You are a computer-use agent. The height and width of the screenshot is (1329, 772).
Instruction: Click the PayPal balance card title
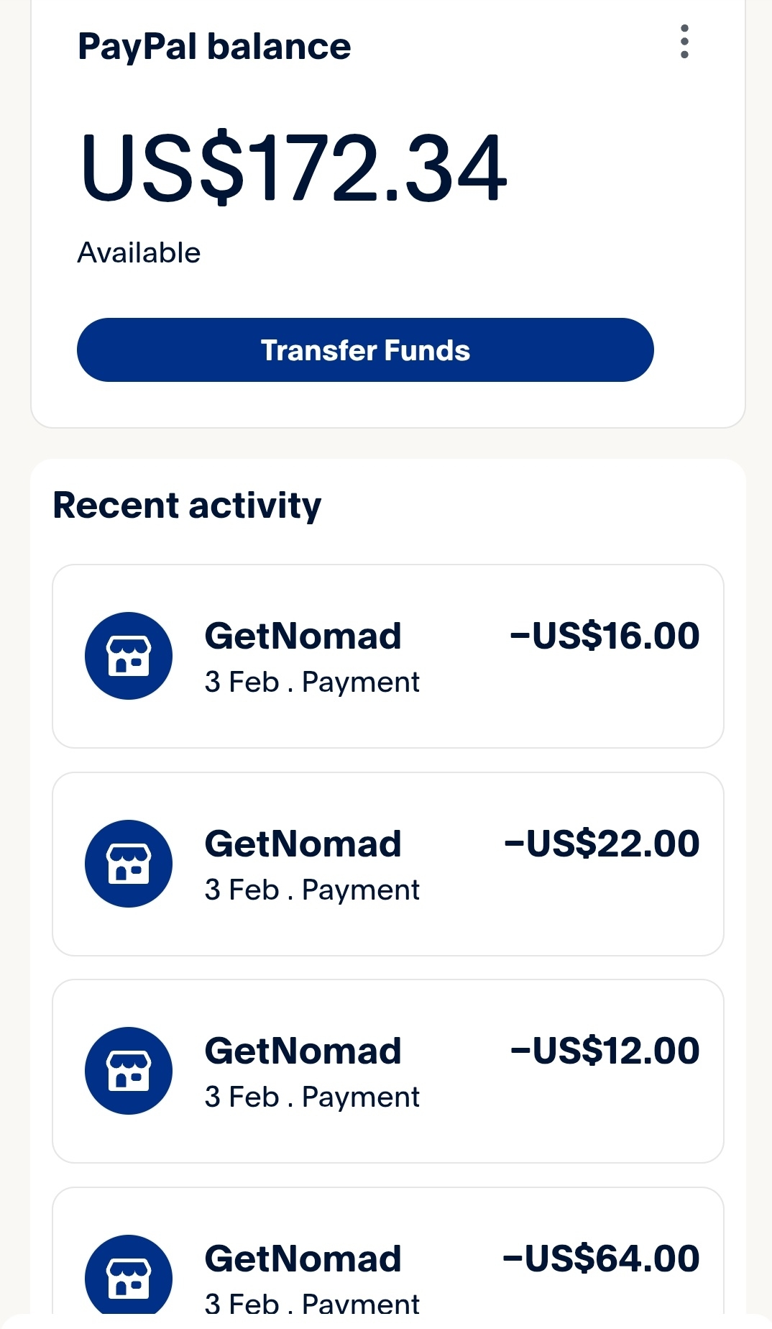[214, 47]
